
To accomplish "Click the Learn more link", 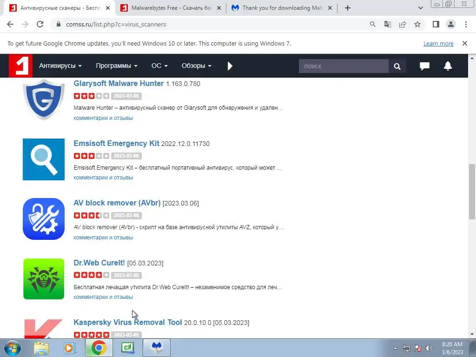I will click(x=438, y=43).
